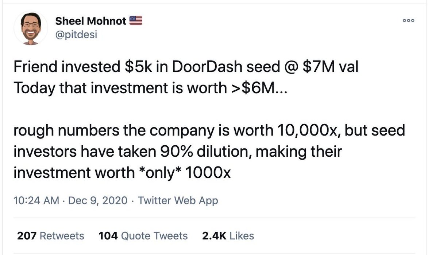Click the '10,000x' figure in tweet
428x255 pixels.
tap(308, 130)
